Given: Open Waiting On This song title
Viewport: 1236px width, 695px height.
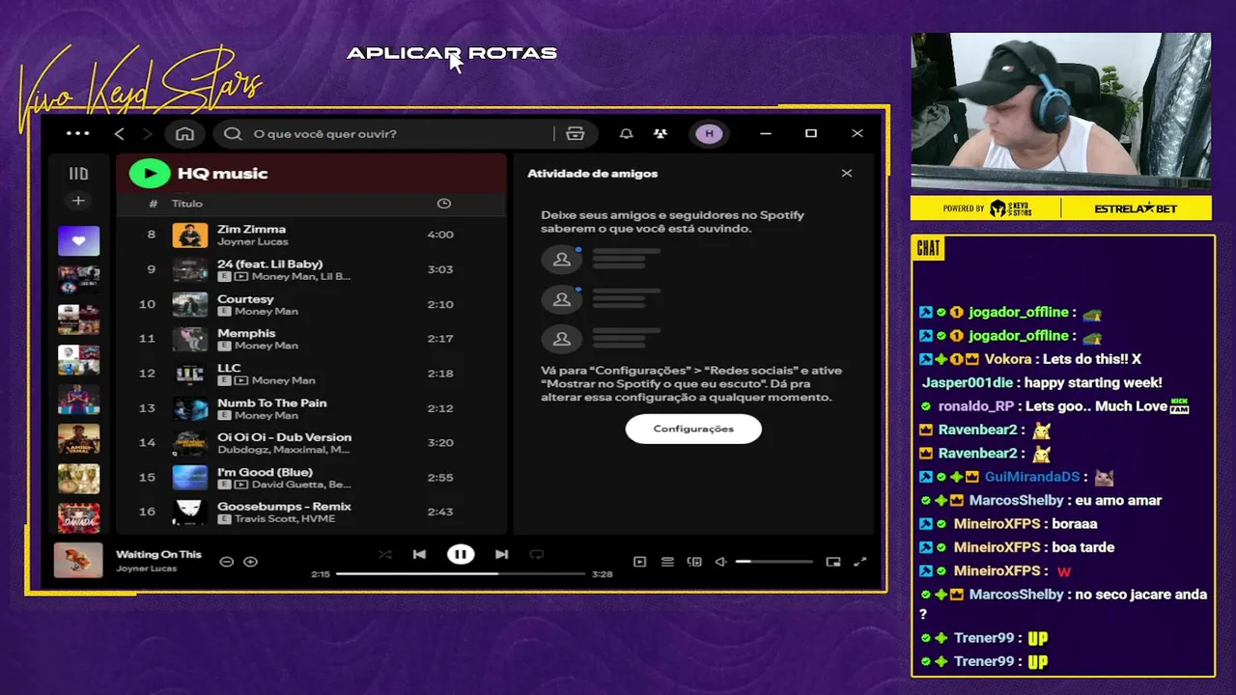Looking at the screenshot, I should click(x=158, y=554).
